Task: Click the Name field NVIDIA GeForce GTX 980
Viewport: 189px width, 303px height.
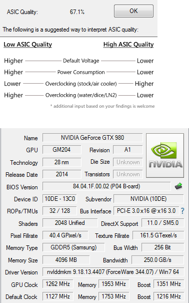Action: 92,138
